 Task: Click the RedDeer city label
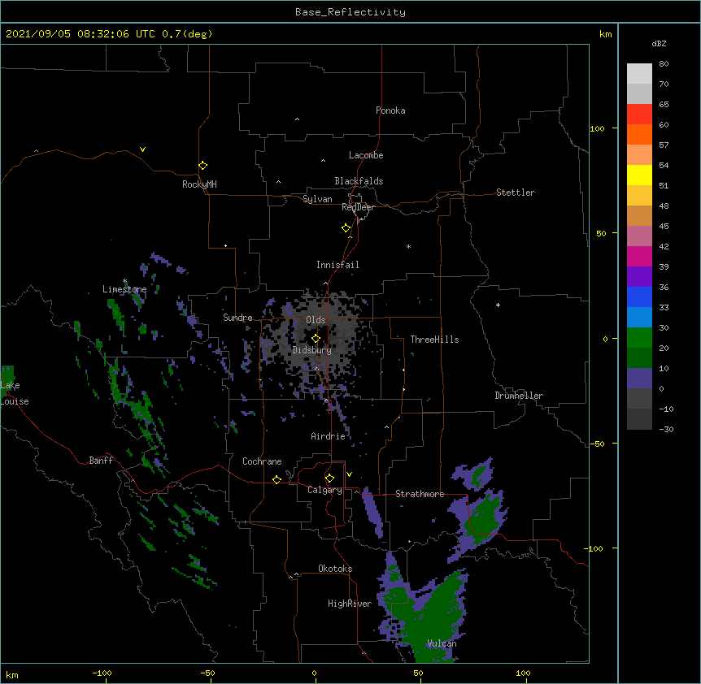358,207
